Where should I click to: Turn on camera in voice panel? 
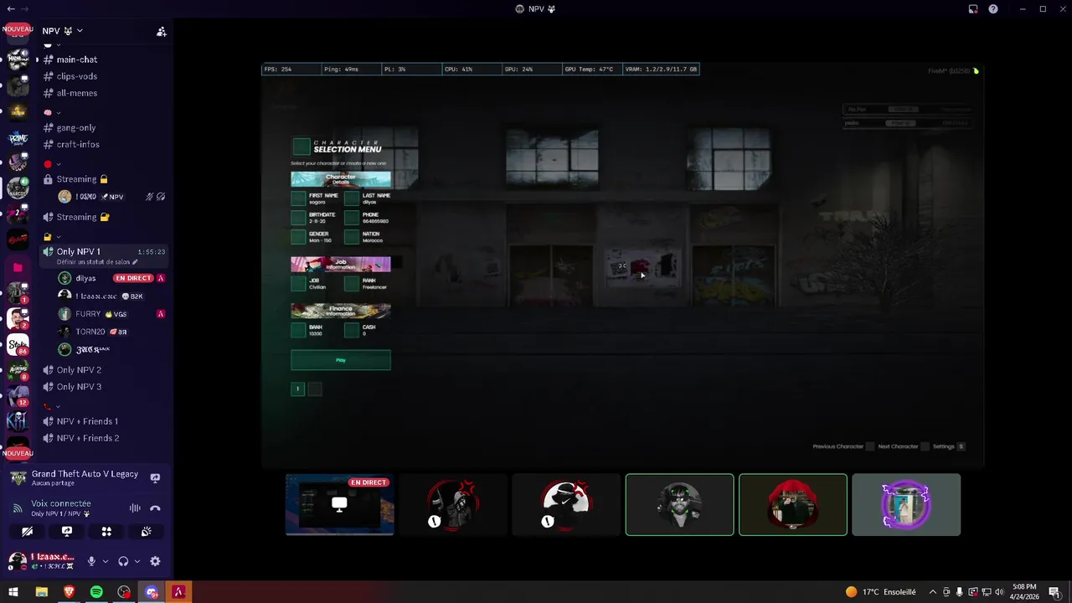(x=28, y=531)
